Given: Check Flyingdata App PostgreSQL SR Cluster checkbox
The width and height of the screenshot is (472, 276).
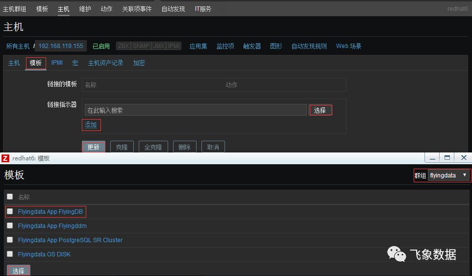Looking at the screenshot, I should pos(10,240).
